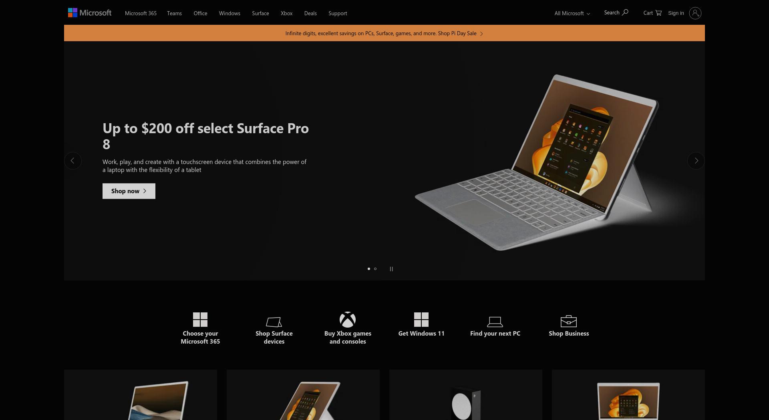Viewport: 769px width, 420px height.
Task: Click the Microsoft logo
Action: point(90,13)
